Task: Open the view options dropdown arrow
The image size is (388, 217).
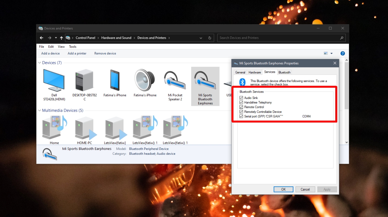Action: [x=331, y=54]
